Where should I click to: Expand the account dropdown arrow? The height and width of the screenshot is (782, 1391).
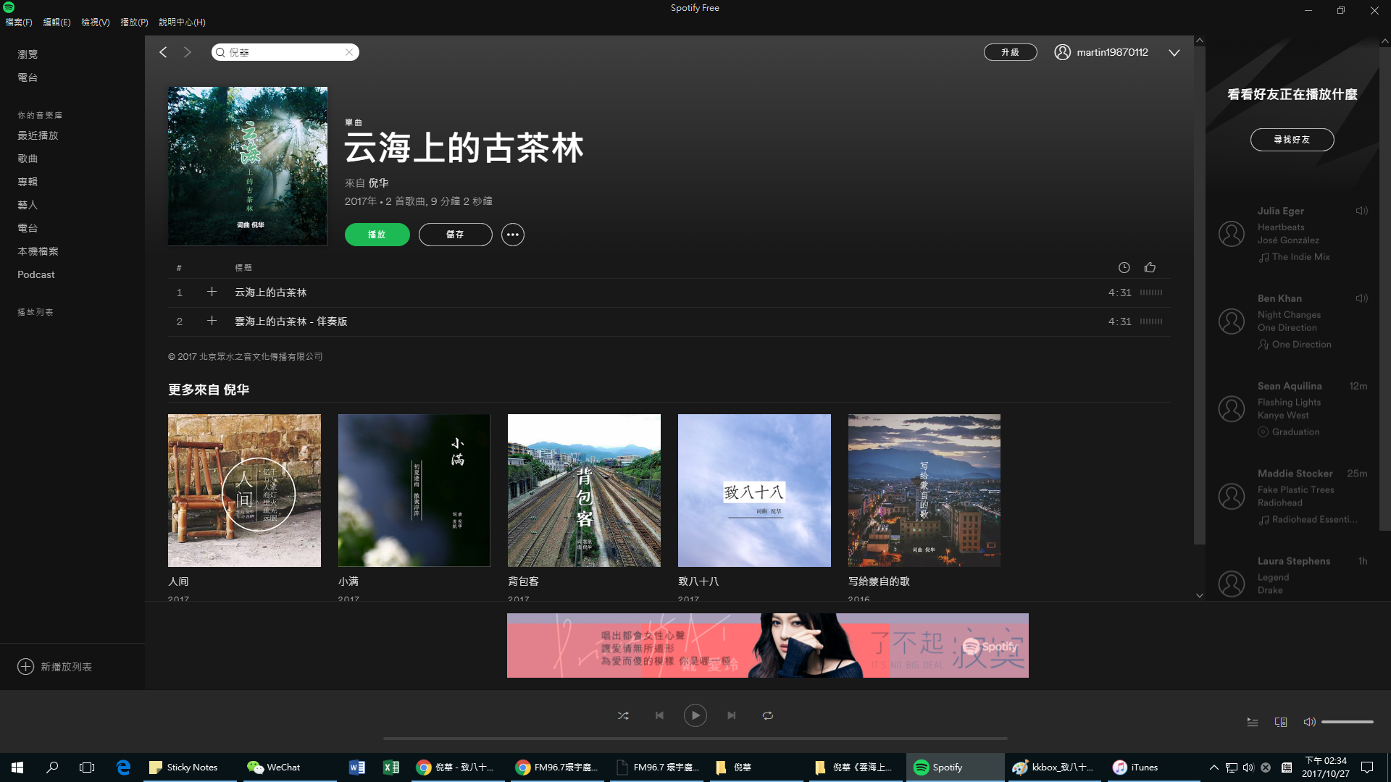click(1174, 52)
